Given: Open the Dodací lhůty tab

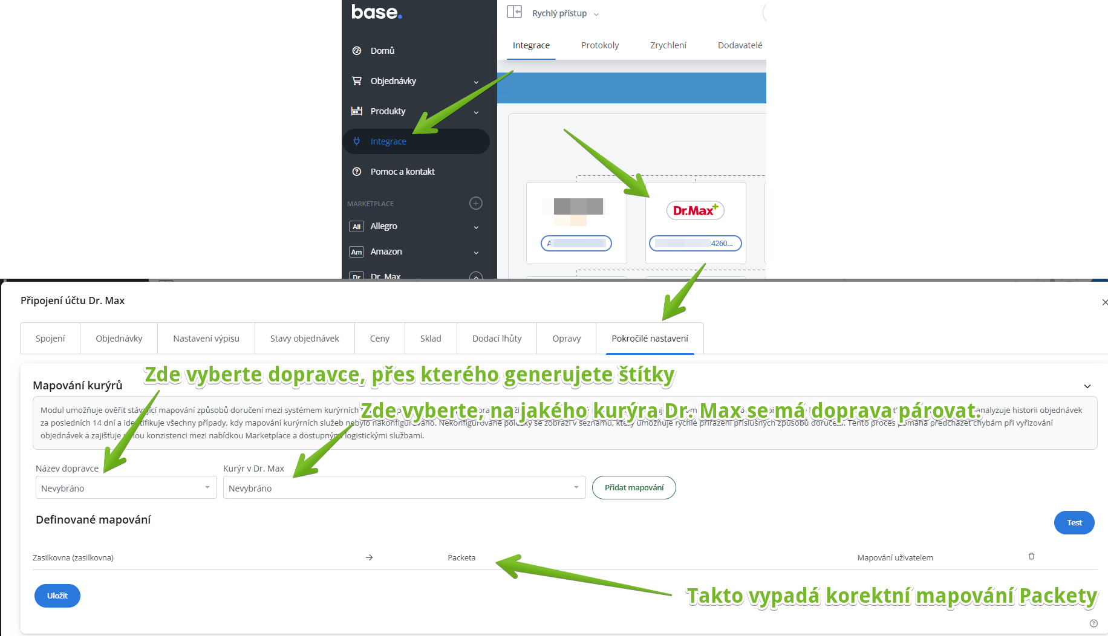Looking at the screenshot, I should [x=497, y=339].
